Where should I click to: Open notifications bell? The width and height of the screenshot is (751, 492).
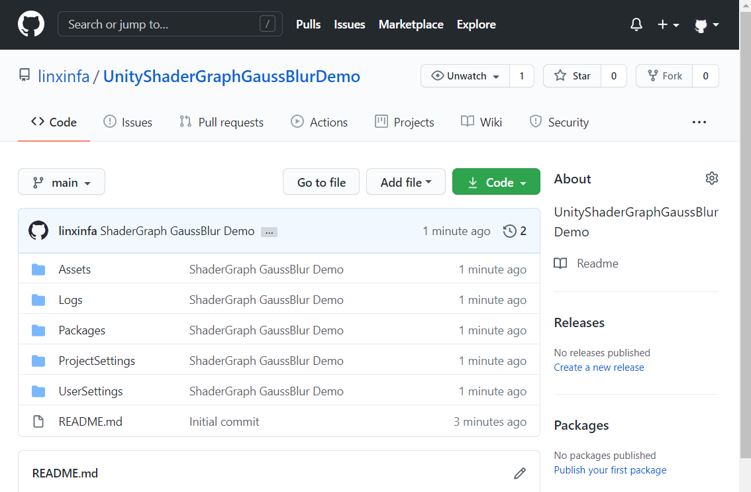[x=636, y=25]
